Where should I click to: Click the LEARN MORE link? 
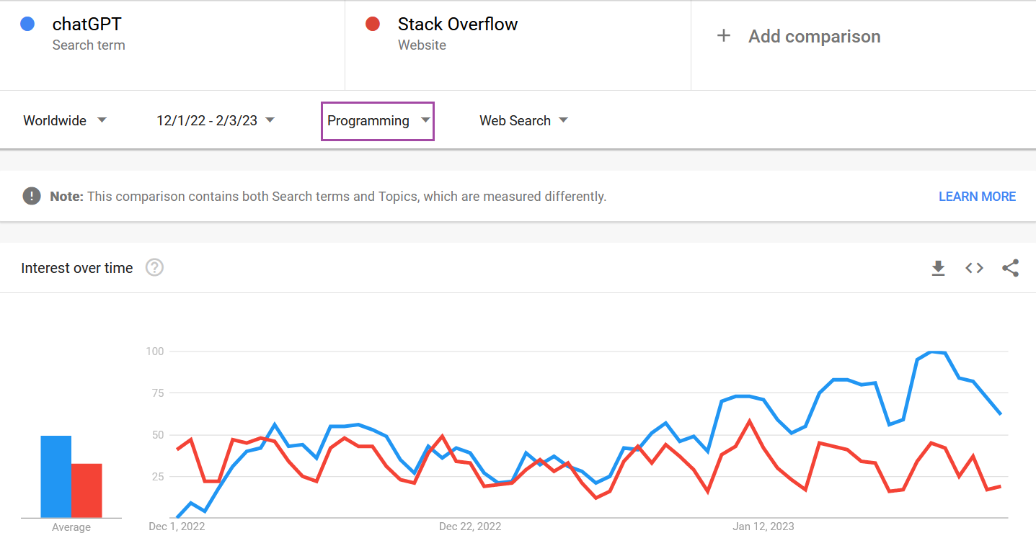(977, 196)
